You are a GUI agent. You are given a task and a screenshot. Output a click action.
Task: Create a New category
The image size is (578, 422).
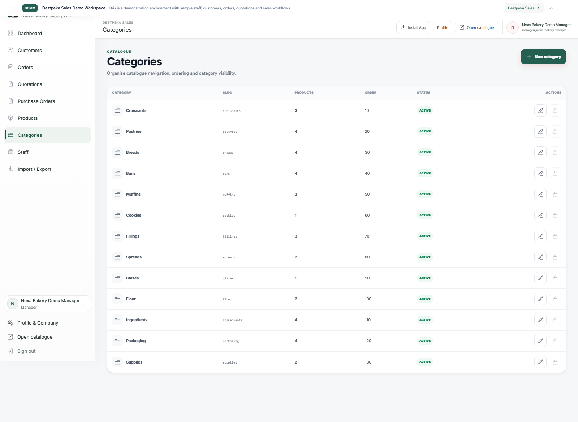(543, 57)
